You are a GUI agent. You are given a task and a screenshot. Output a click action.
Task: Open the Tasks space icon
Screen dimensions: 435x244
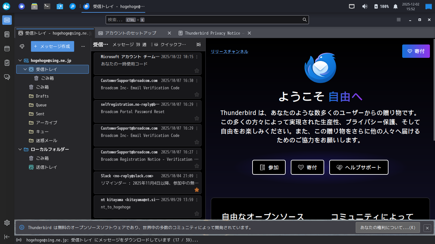click(7, 63)
